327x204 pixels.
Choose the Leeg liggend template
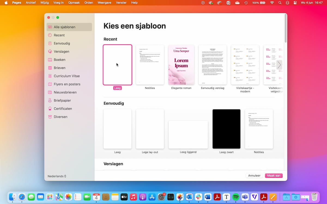click(x=188, y=135)
